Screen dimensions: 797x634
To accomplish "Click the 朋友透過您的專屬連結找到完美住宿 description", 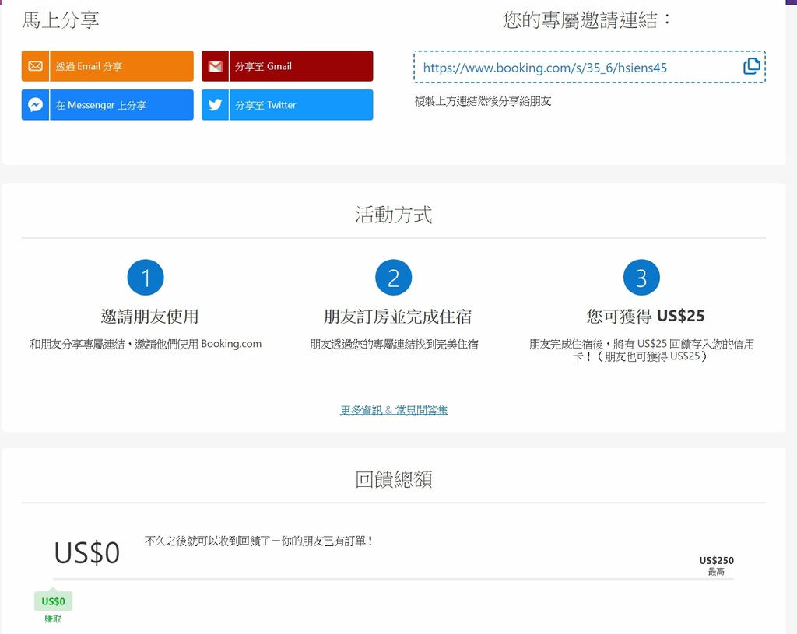I will [x=394, y=344].
